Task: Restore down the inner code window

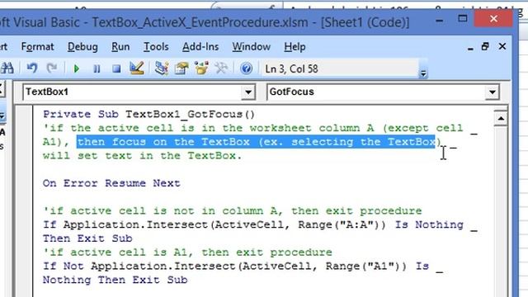Action: 485,46
